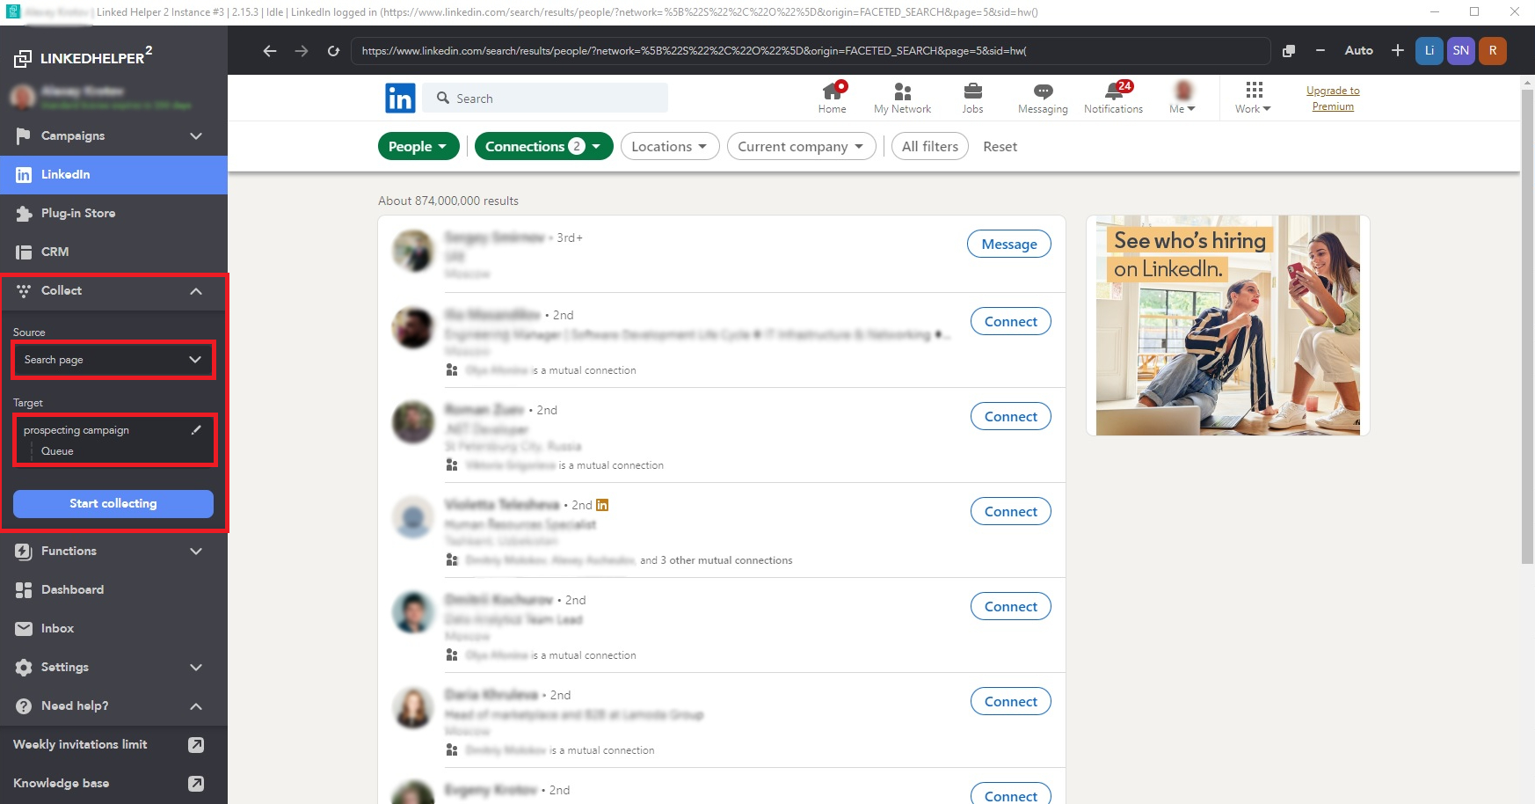Reload the page with the refresh icon

pyautogui.click(x=333, y=51)
